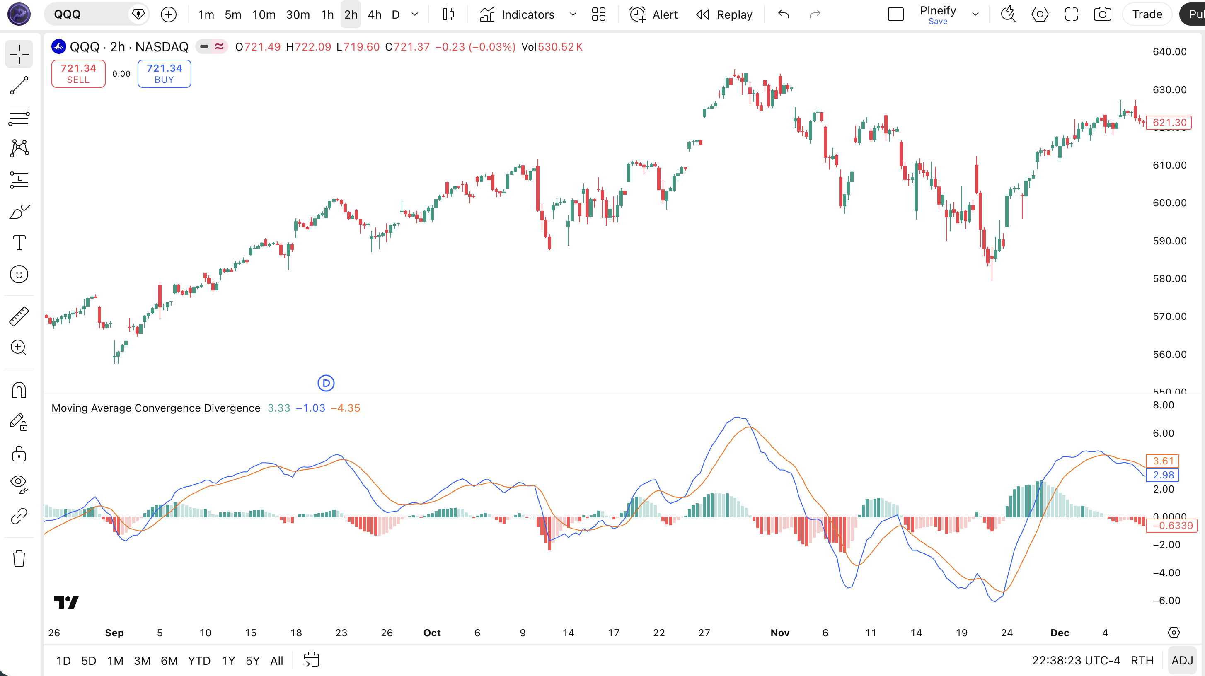The width and height of the screenshot is (1205, 676).
Task: Open the long position forecasting tool
Action: [x=19, y=180]
